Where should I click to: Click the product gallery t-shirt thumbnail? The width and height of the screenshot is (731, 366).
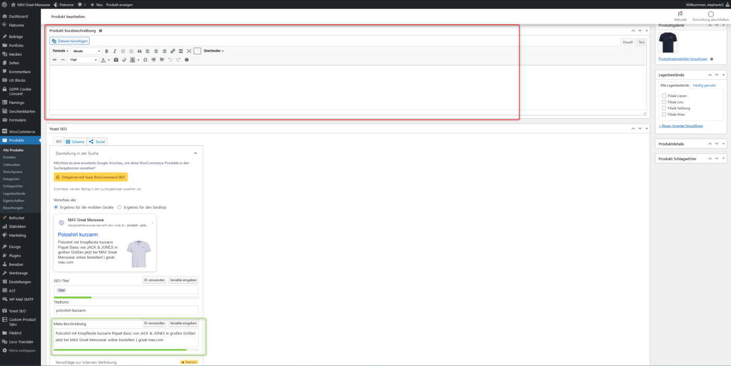668,43
